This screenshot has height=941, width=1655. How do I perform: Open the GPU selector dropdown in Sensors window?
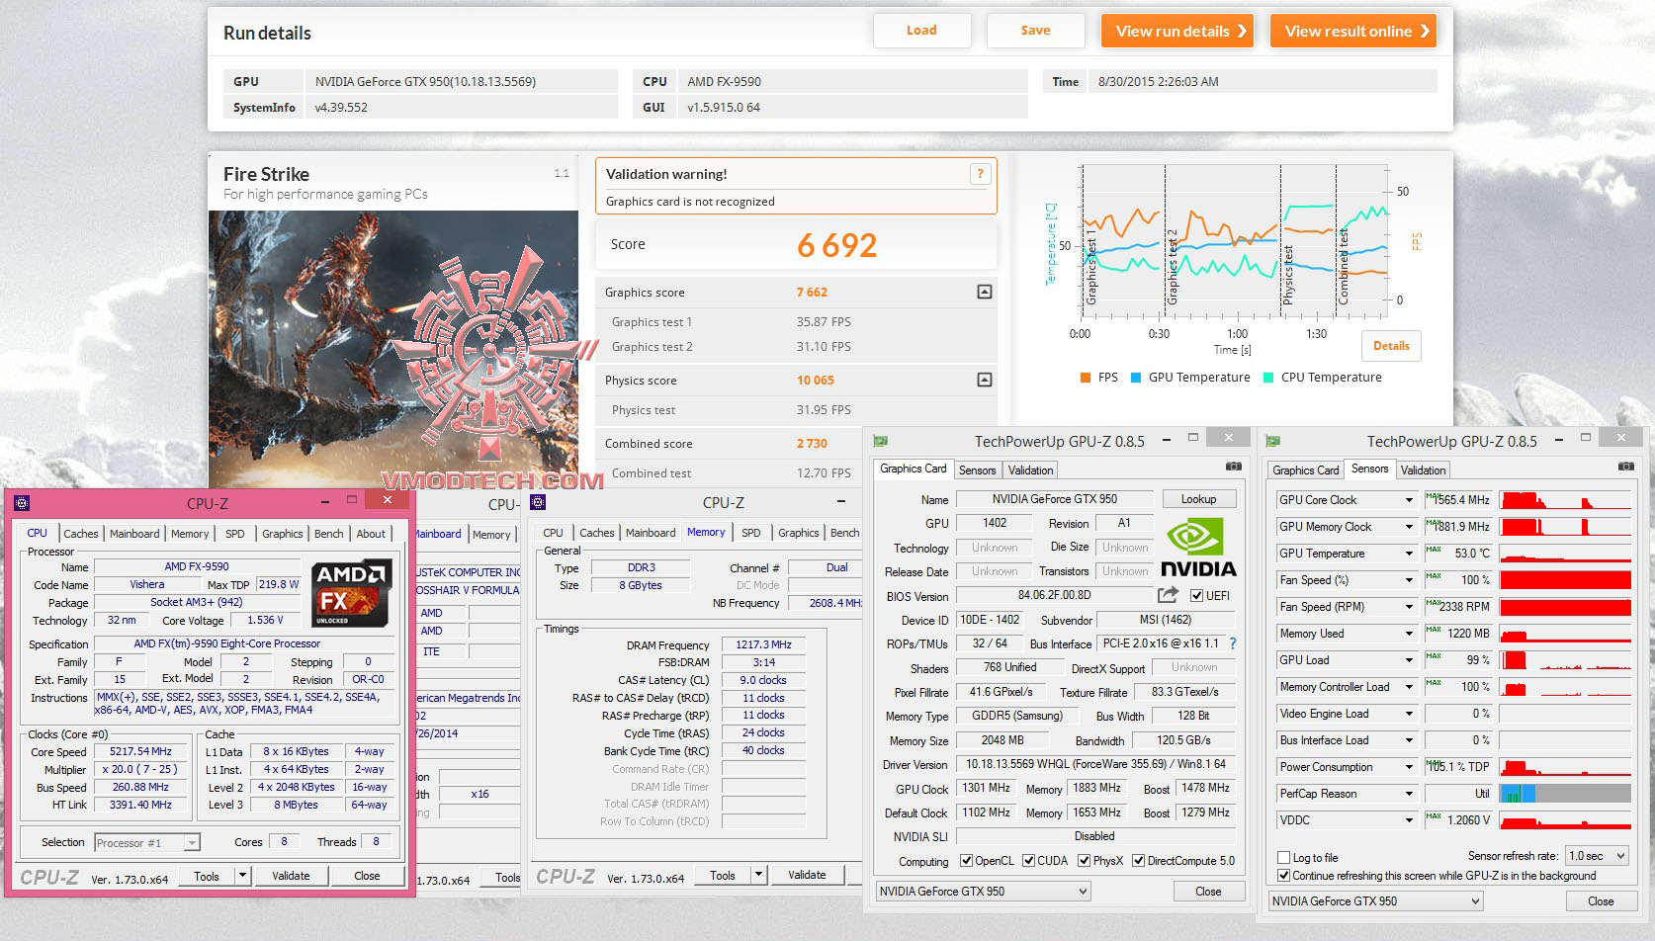pos(1376,901)
